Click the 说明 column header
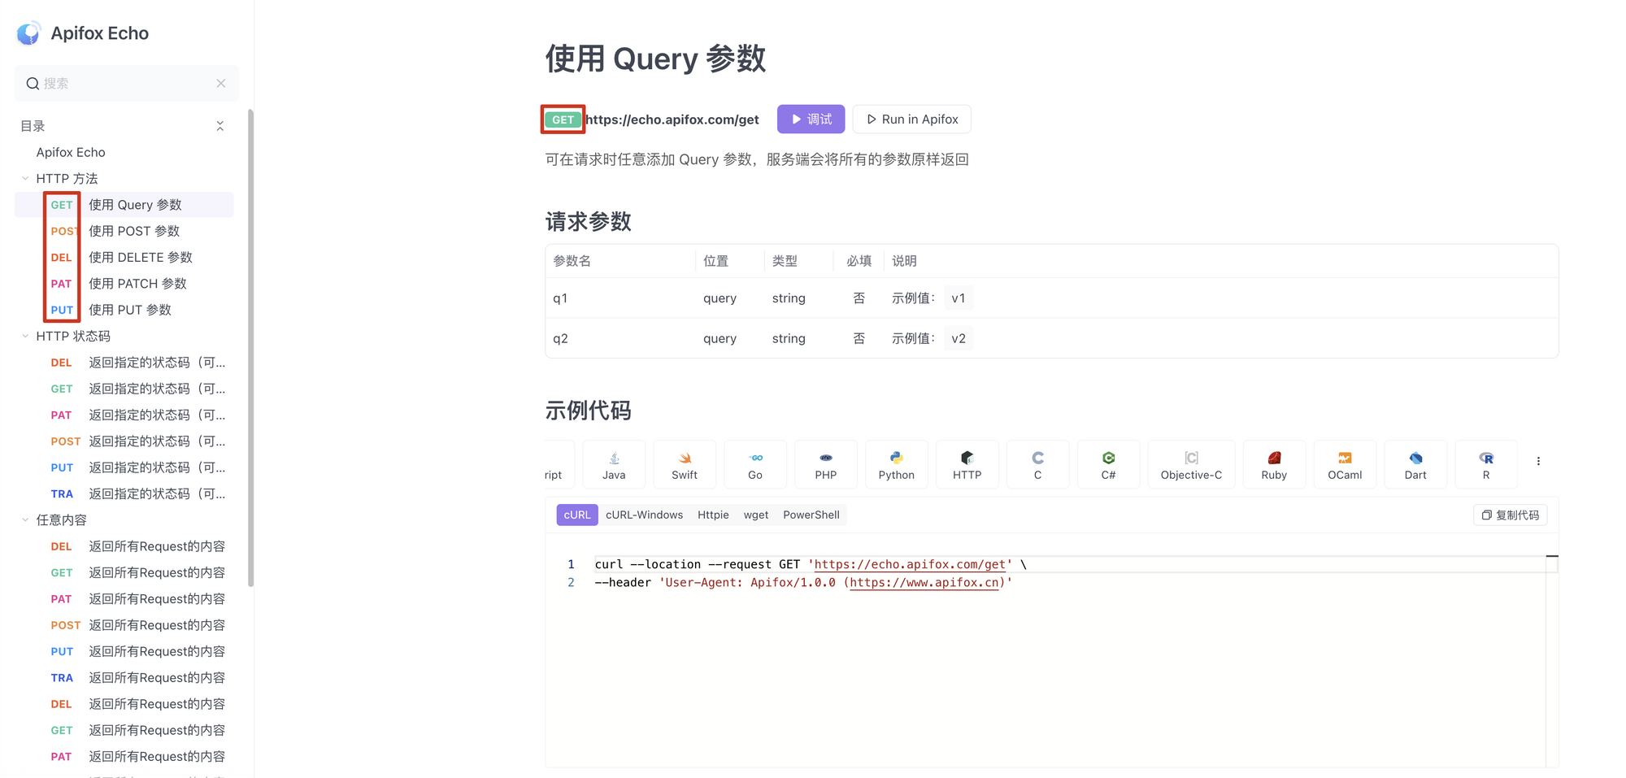1626x778 pixels. click(x=904, y=261)
